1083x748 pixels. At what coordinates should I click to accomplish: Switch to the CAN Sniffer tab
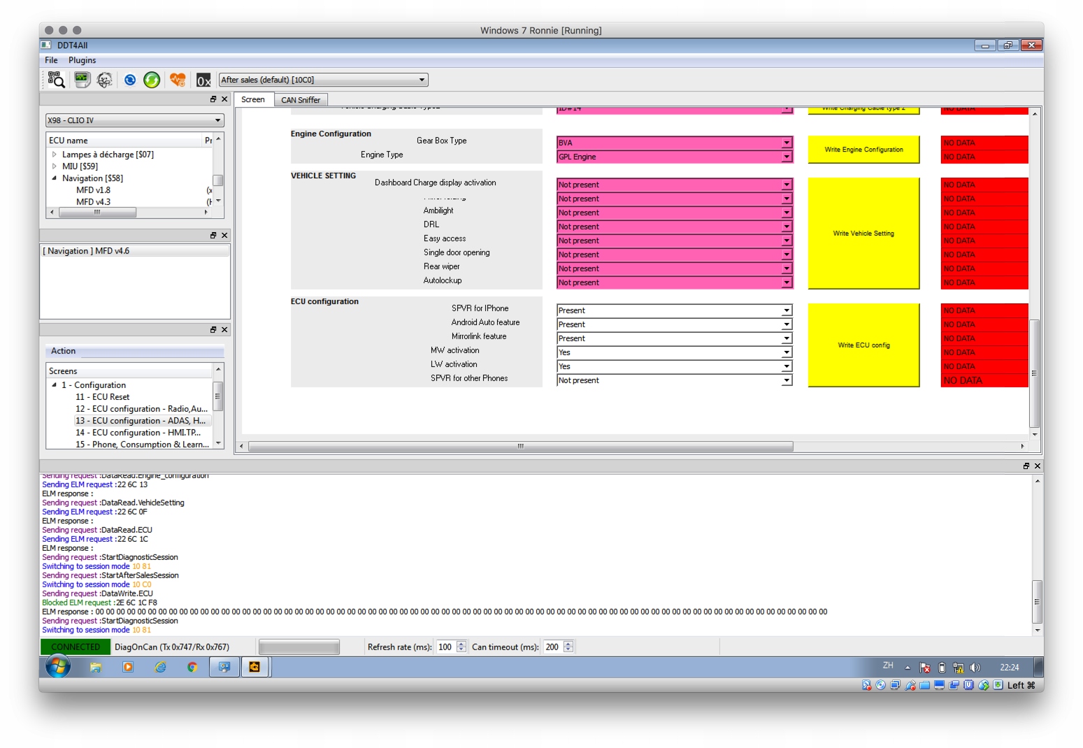(301, 100)
